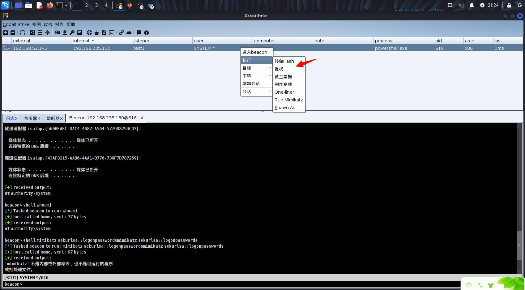Switch to workspace 2
This screenshot has height=290, width=525.
(x=87, y=5)
